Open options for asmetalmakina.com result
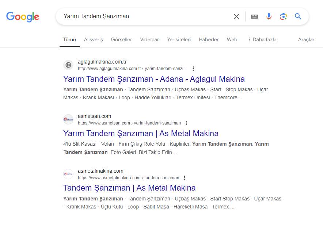The height and width of the screenshot is (230, 323). [x=185, y=178]
